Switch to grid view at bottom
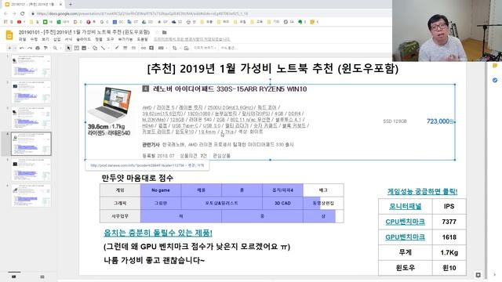Image resolution: width=502 pixels, height=282 pixels. click(x=42, y=277)
